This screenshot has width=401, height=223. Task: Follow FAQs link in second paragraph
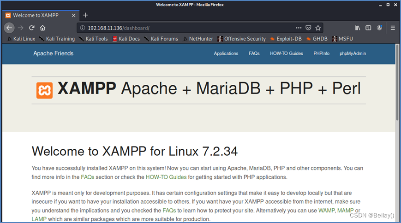click(x=169, y=211)
